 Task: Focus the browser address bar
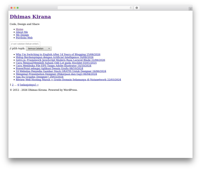coord(95,8)
